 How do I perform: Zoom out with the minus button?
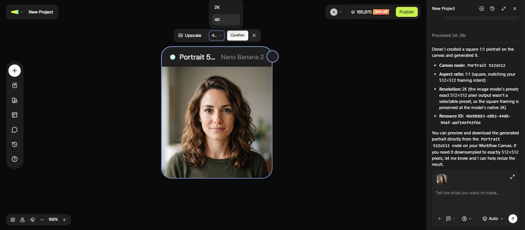tap(42, 220)
